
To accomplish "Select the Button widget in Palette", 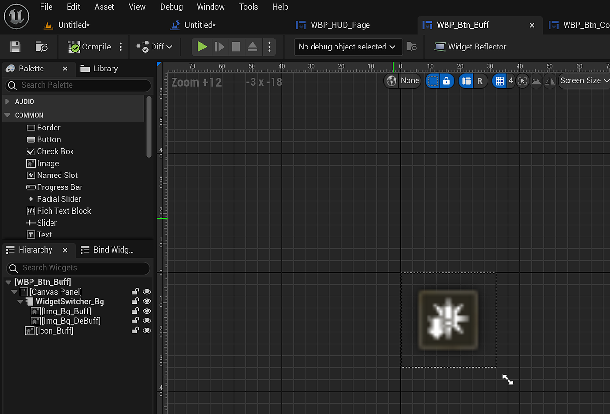I will [43, 139].
